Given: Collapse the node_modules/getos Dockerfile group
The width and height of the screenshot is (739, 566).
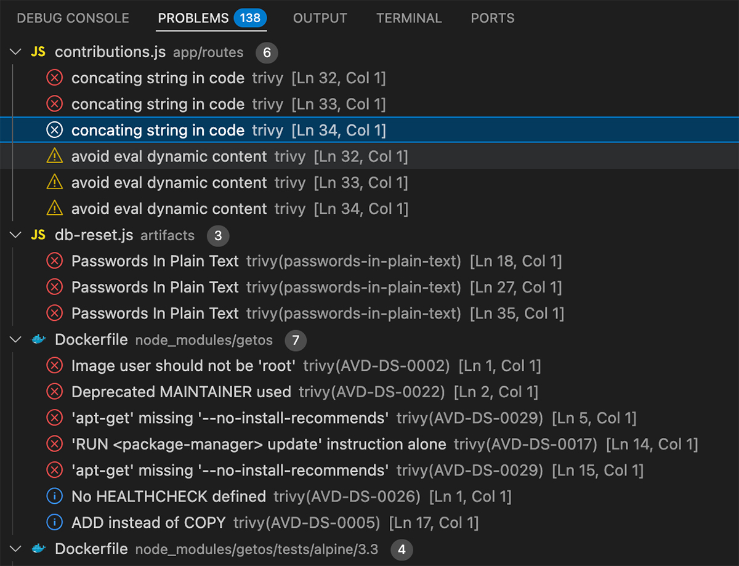Looking at the screenshot, I should pos(15,339).
